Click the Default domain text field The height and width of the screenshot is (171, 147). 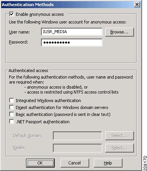pos(77,136)
